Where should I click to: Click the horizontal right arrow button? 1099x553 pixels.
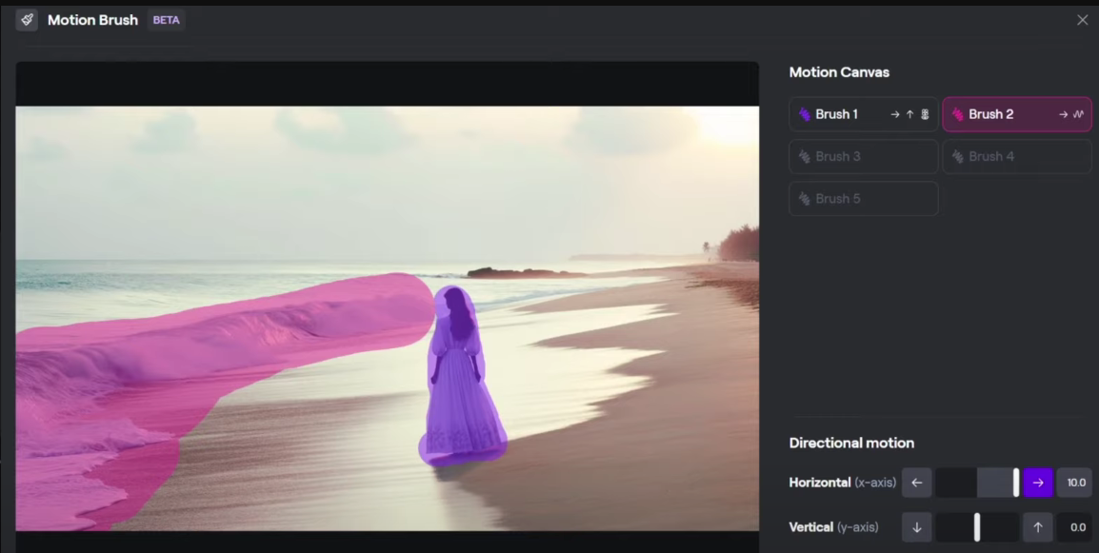[x=1038, y=483]
